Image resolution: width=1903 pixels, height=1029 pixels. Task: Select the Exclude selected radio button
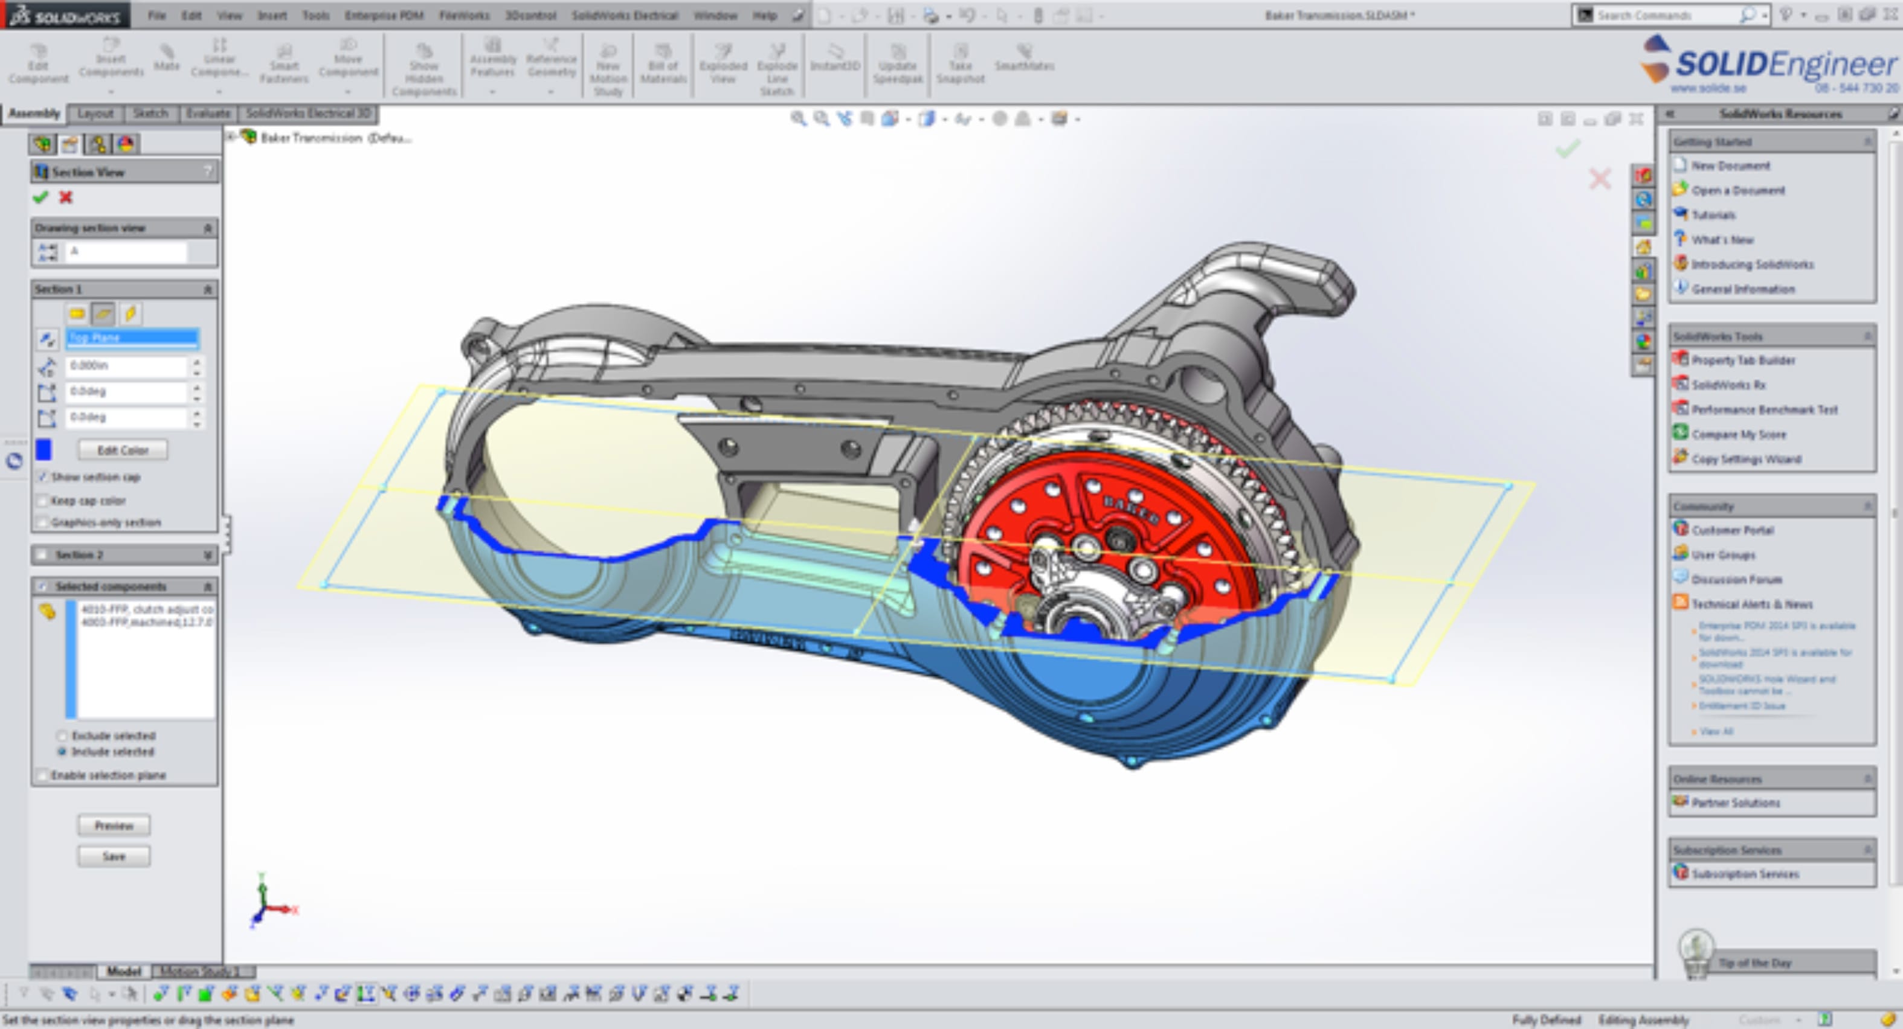pyautogui.click(x=62, y=736)
